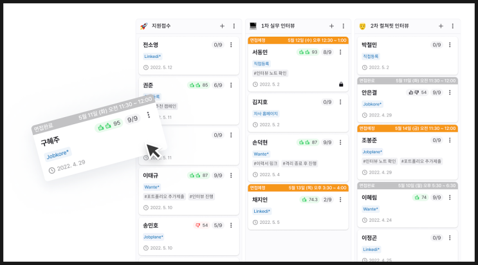The image size is (478, 265).
Task: Click the date 2022. 5. 12 on 전소영 card
Action: pyautogui.click(x=161, y=68)
